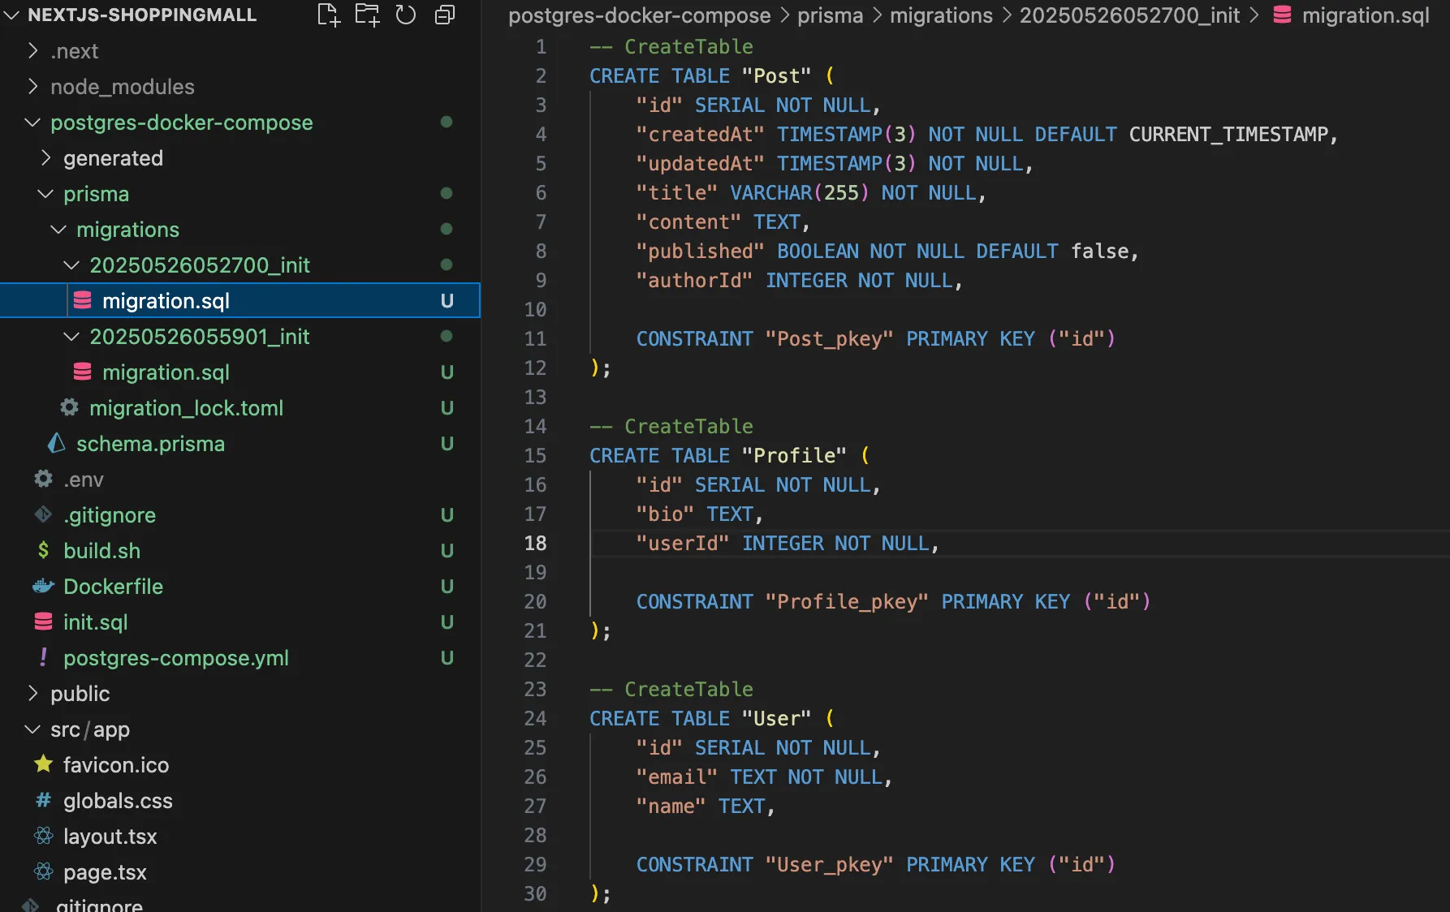Click the database icon of the second migration.sql
The width and height of the screenshot is (1450, 912).
[82, 372]
